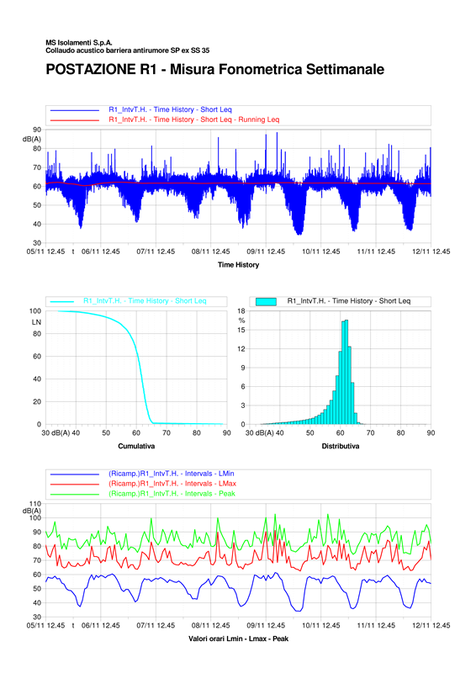Click the 07/11 12.45 label under bottom chart
The height and width of the screenshot is (673, 476).
[156, 625]
